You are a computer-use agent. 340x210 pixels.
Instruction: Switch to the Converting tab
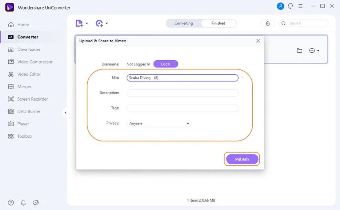(184, 24)
